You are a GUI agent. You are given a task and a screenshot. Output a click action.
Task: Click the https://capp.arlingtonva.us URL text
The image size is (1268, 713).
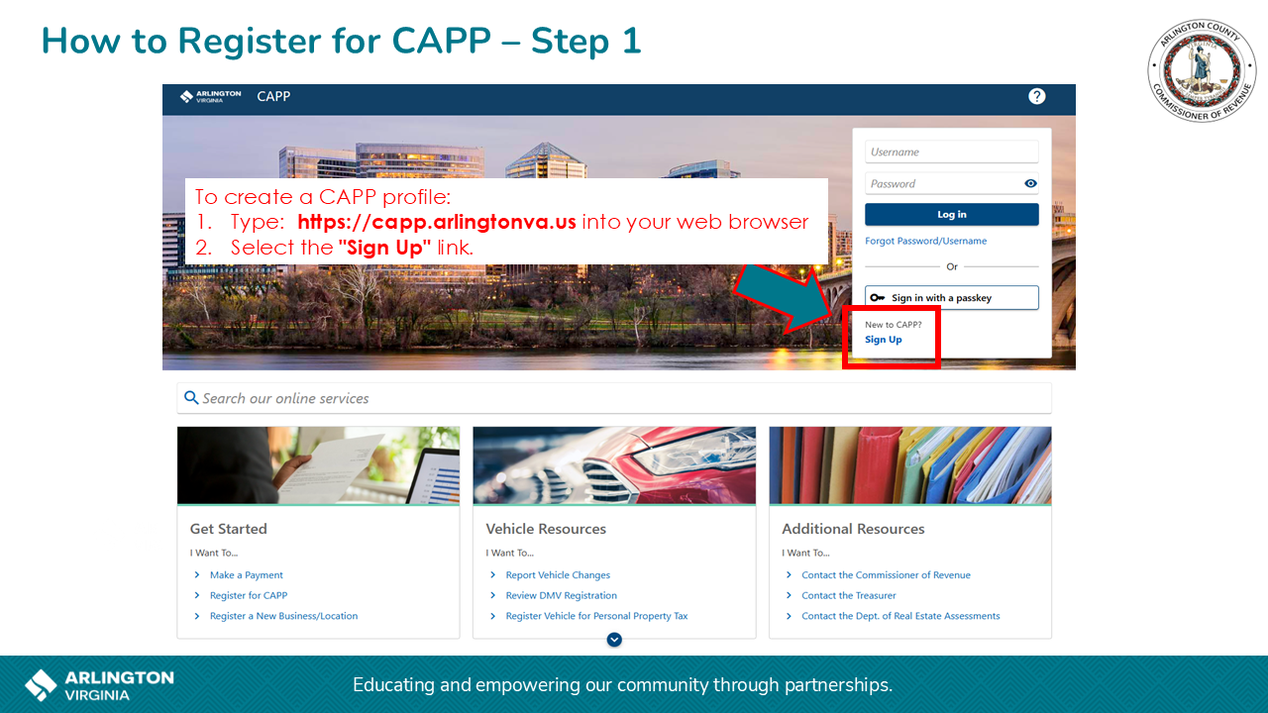pyautogui.click(x=437, y=222)
